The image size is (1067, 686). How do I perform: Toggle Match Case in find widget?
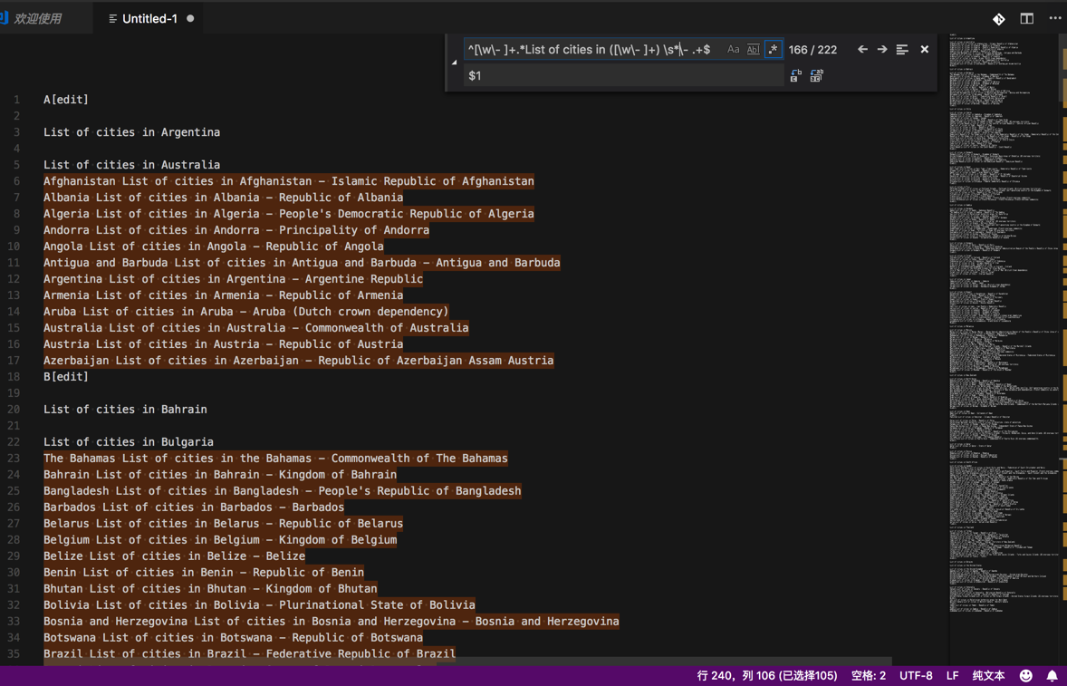(733, 50)
